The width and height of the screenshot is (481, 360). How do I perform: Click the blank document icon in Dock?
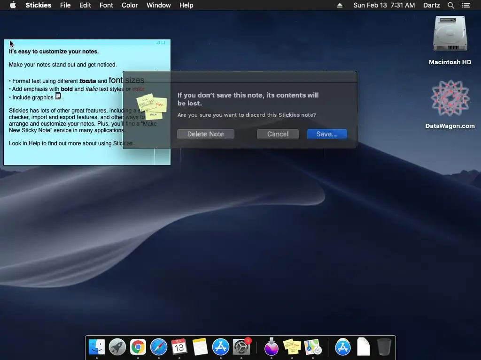coord(363,347)
